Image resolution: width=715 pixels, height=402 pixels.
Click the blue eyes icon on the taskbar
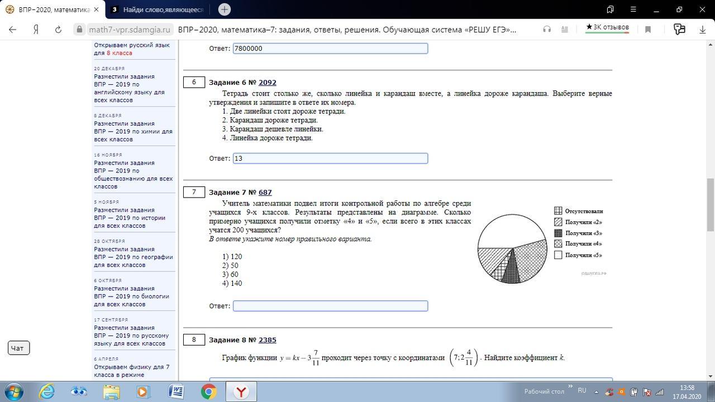pyautogui.click(x=79, y=392)
